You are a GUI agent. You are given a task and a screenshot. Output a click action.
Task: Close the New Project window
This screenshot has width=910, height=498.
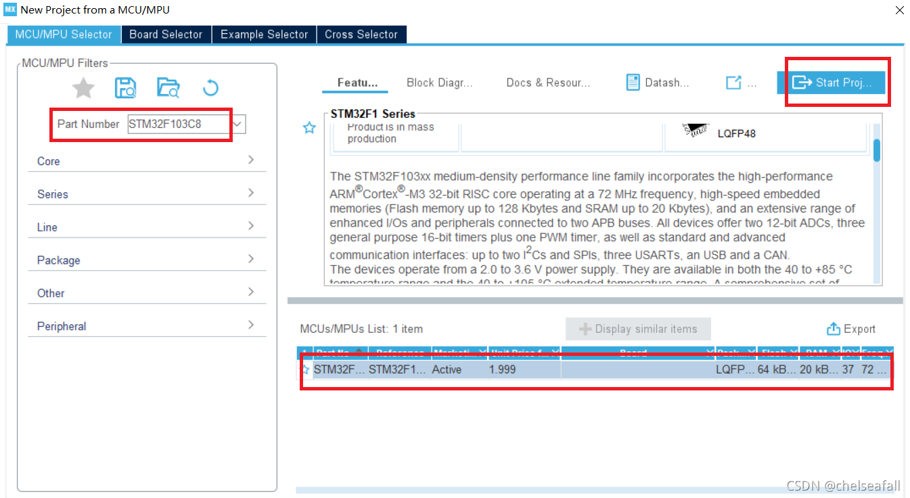coord(899,10)
